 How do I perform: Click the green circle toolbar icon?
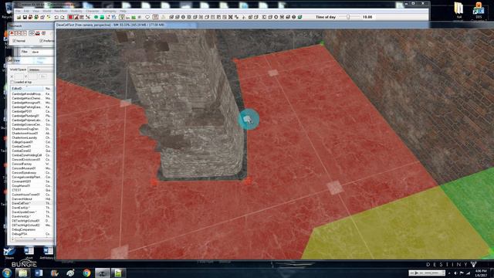point(96,17)
